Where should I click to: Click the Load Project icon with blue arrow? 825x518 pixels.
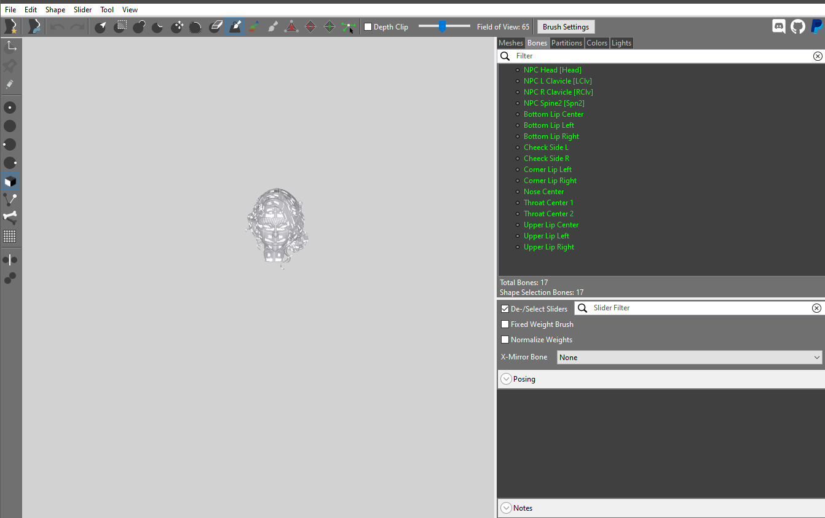[x=34, y=26]
